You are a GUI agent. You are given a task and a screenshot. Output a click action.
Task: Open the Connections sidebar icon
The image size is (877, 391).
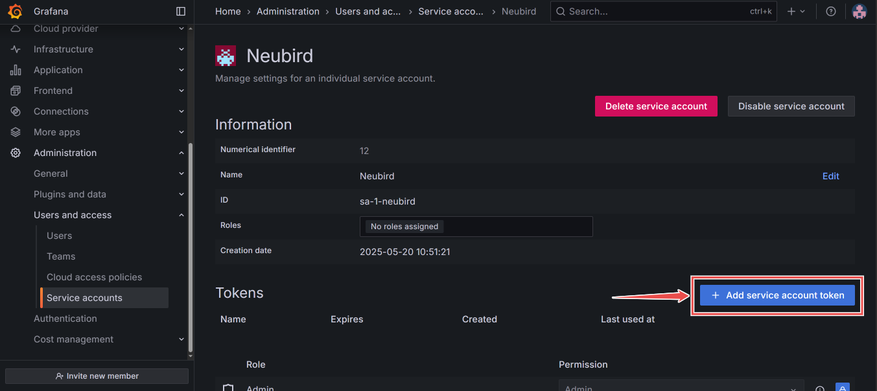point(16,111)
